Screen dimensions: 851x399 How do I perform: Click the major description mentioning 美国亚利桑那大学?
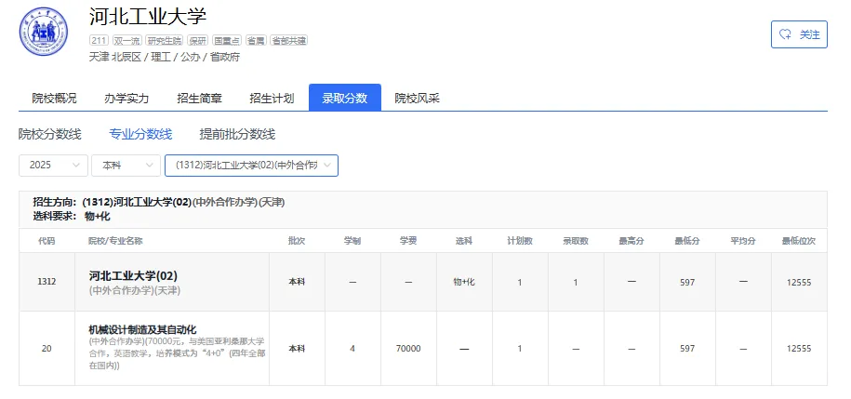tap(177, 353)
